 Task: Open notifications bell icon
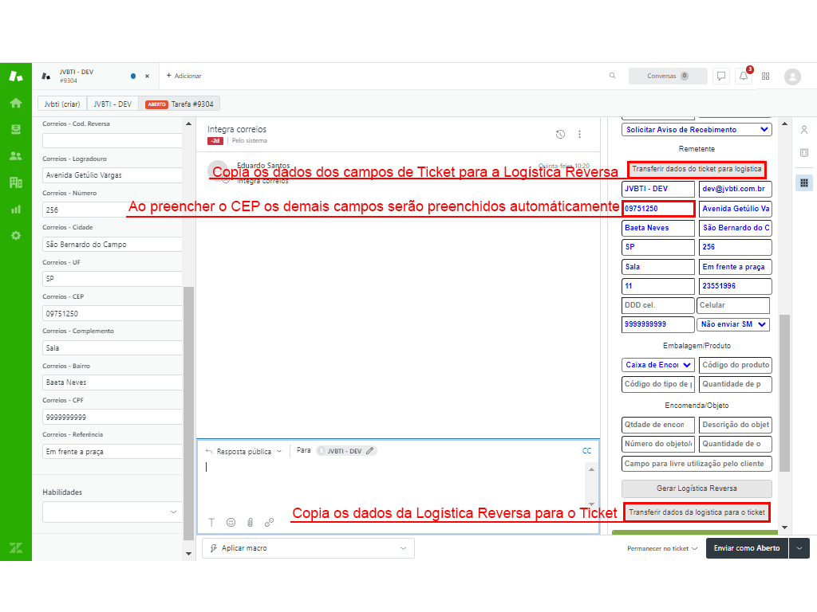tap(744, 76)
